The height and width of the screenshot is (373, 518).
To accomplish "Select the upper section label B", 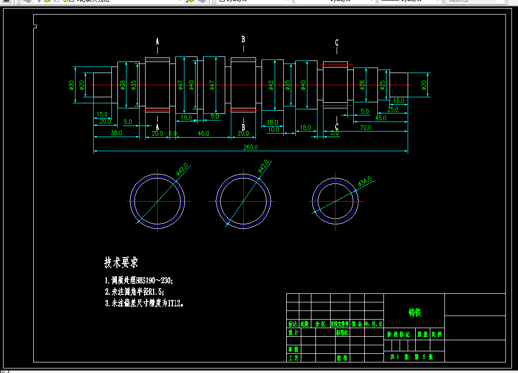I will (243, 39).
